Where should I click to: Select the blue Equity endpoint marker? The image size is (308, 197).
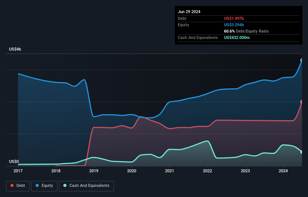[x=302, y=60]
